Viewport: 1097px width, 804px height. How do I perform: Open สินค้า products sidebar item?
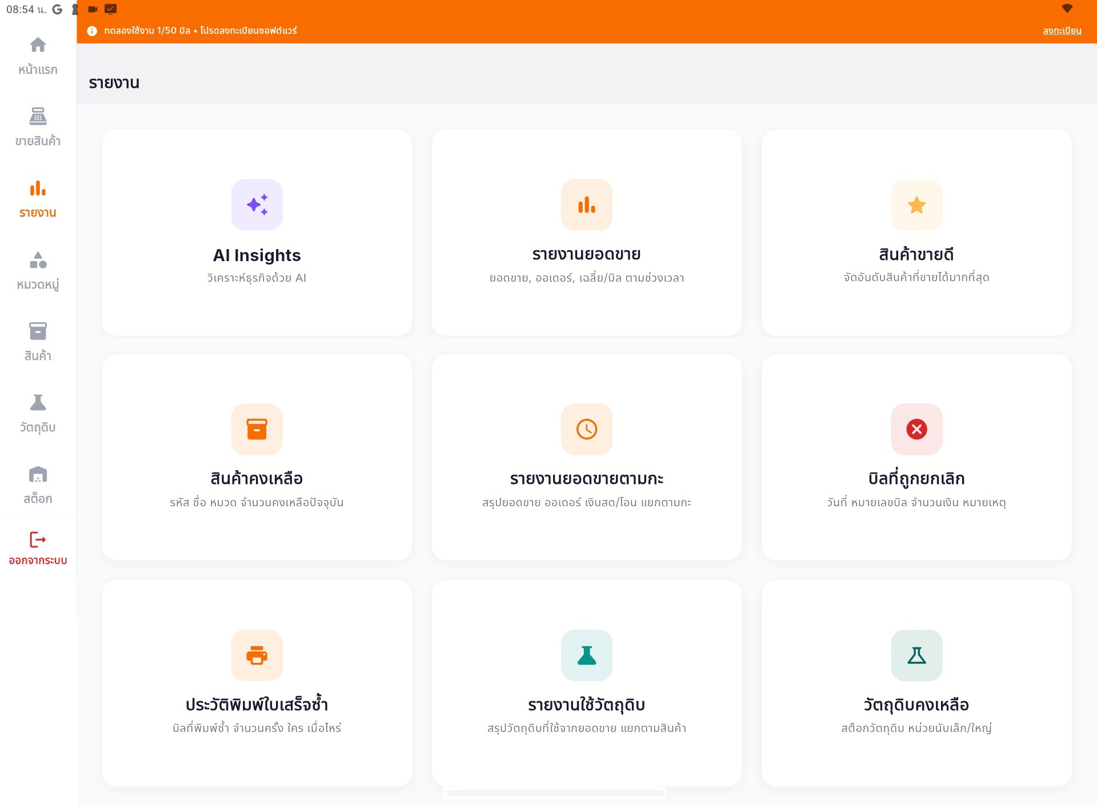coord(38,342)
